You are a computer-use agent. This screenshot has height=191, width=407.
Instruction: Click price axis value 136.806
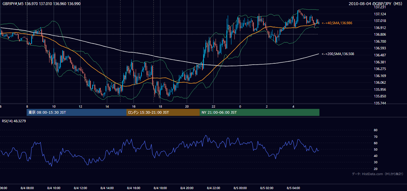pyautogui.click(x=380, y=34)
